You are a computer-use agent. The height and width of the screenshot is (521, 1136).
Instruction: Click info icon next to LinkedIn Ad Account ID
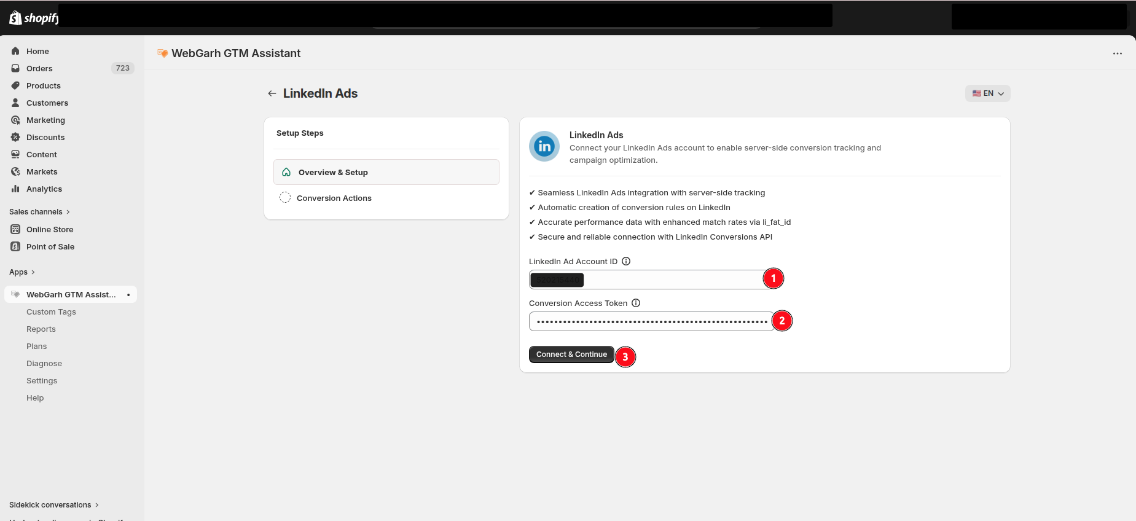click(626, 261)
